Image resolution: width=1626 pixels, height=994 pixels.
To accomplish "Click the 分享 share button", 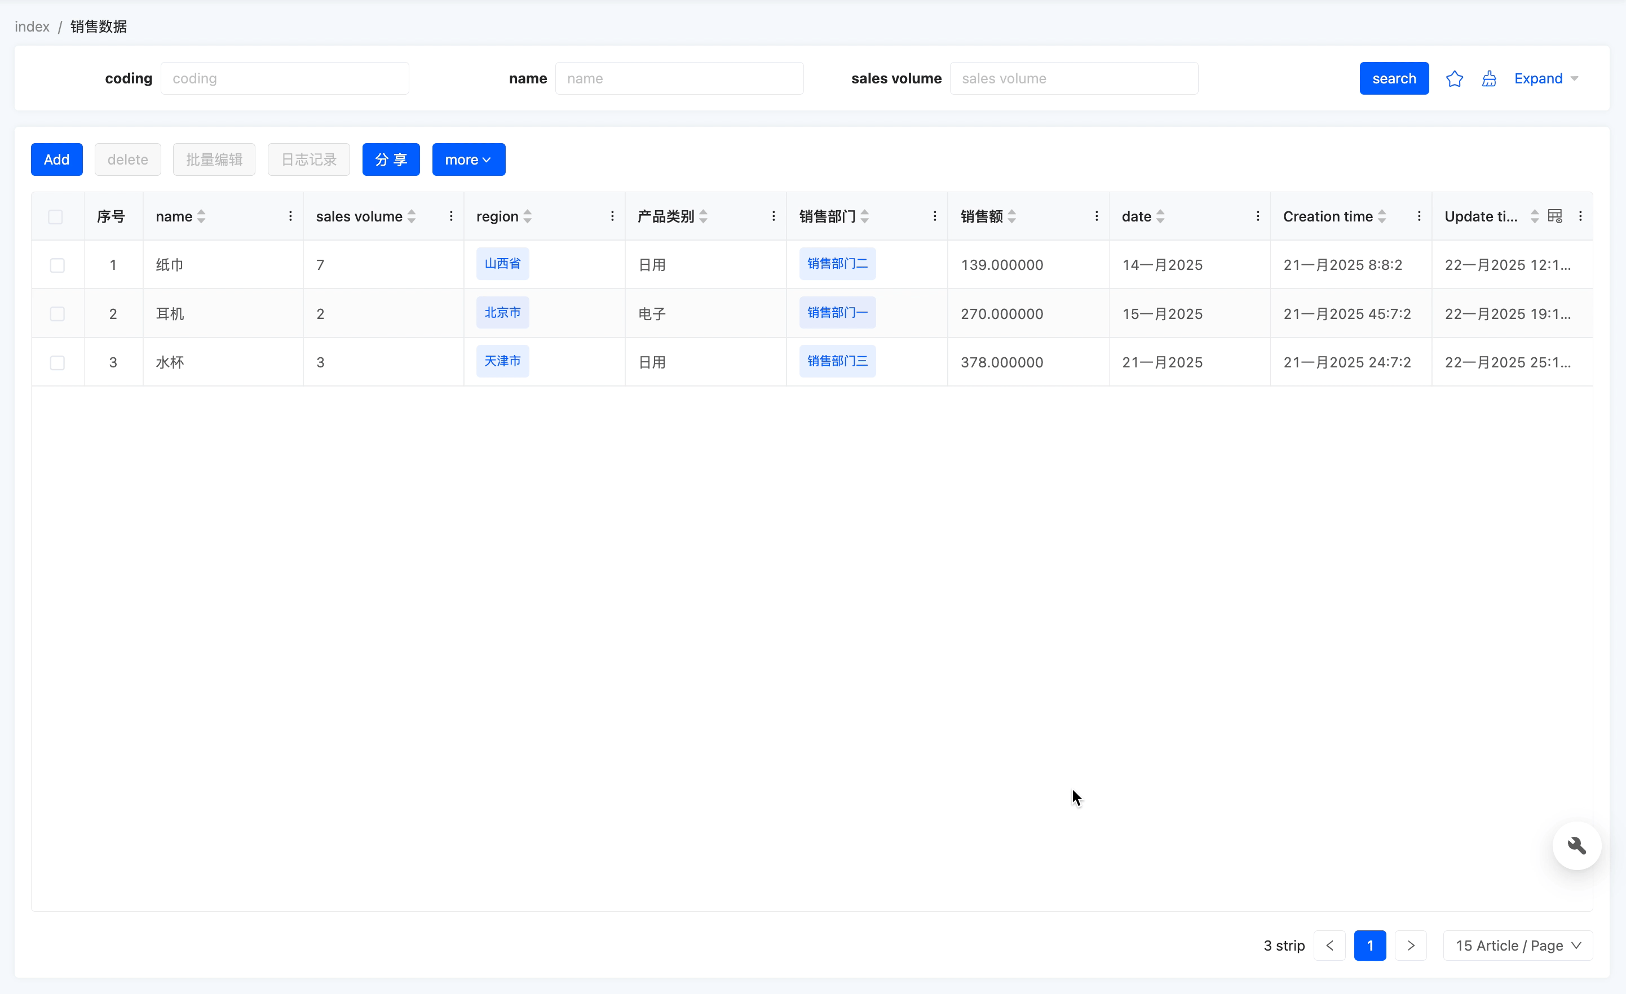I will pyautogui.click(x=391, y=159).
